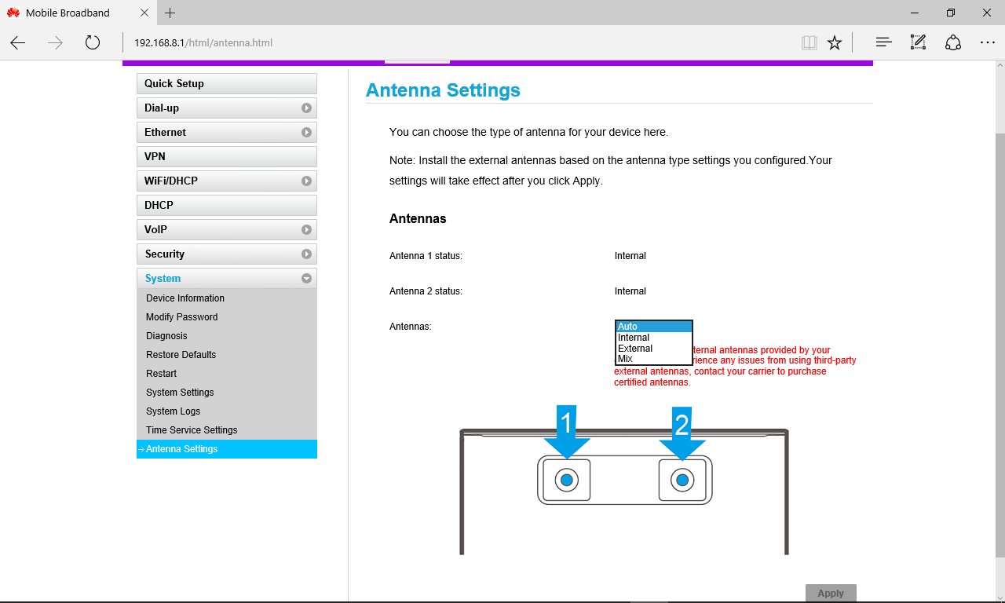The image size is (1005, 603).
Task: Open the VPN menu
Action: click(227, 157)
